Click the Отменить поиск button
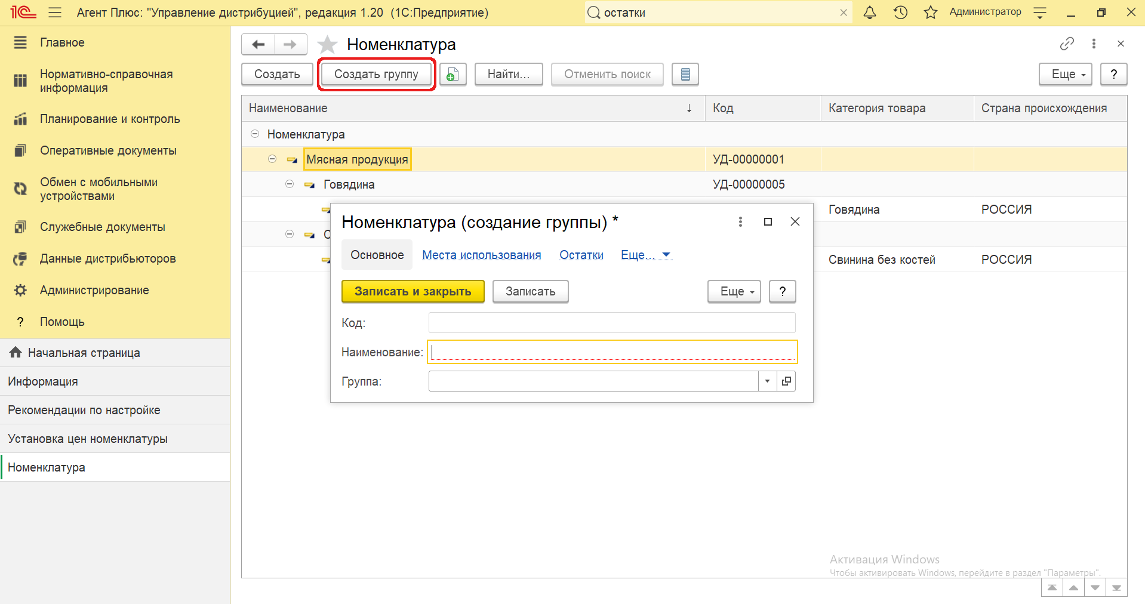Image resolution: width=1145 pixels, height=604 pixels. [x=607, y=75]
